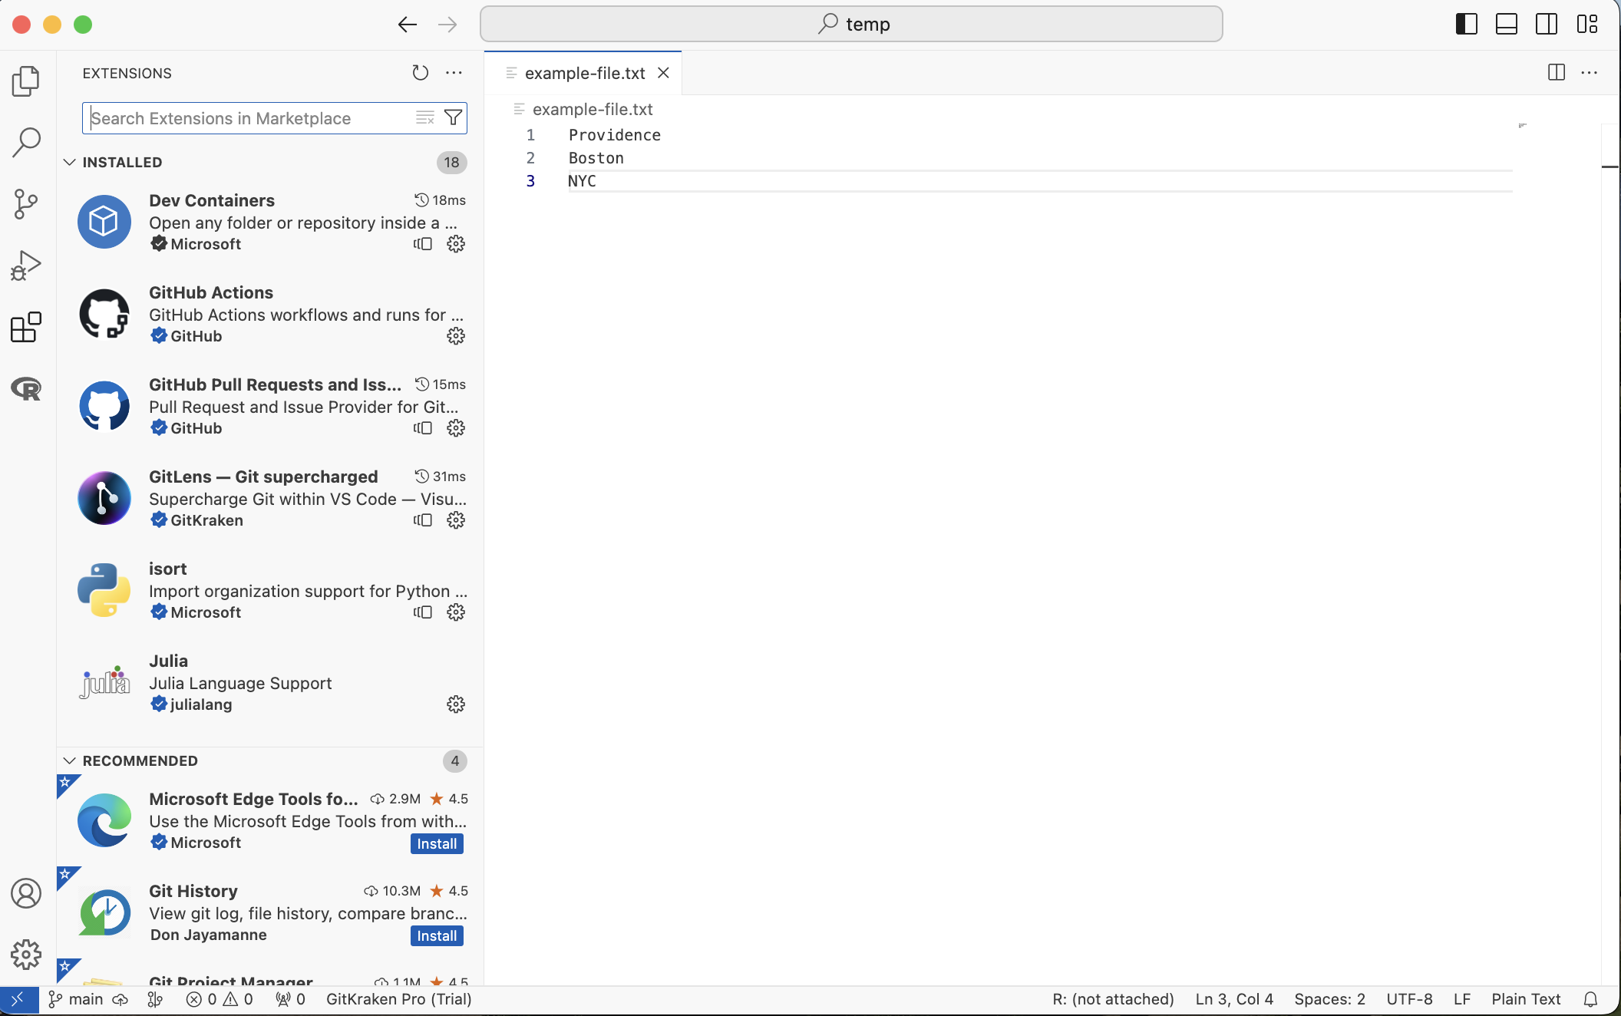Open the Explorer view in activity bar
Screen dimensions: 1621x1016
26,81
